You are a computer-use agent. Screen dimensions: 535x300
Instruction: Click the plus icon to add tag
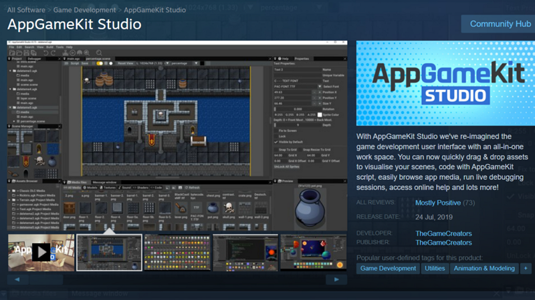[527, 269]
